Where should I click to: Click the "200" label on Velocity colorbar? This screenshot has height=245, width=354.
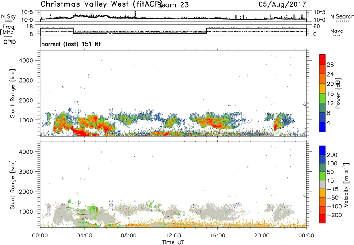[x=332, y=155]
